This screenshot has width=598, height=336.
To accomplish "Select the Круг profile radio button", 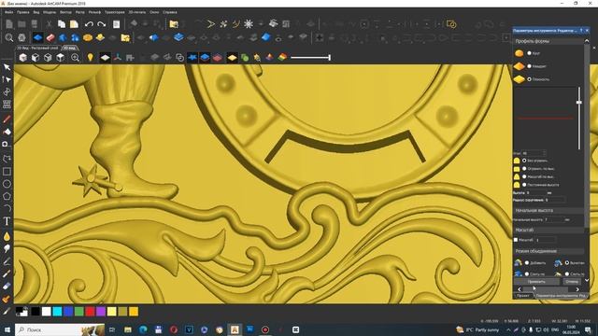I will pos(530,53).
